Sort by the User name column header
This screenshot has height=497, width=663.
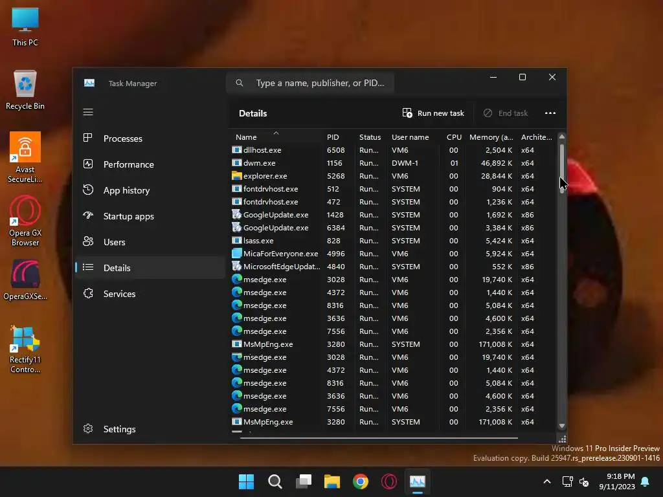click(414, 137)
